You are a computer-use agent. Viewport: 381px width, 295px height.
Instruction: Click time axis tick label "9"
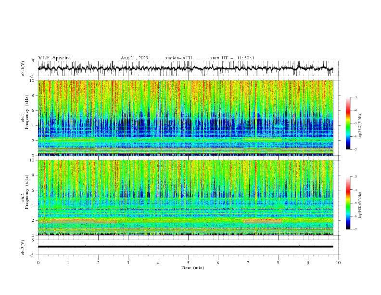tap(308, 263)
